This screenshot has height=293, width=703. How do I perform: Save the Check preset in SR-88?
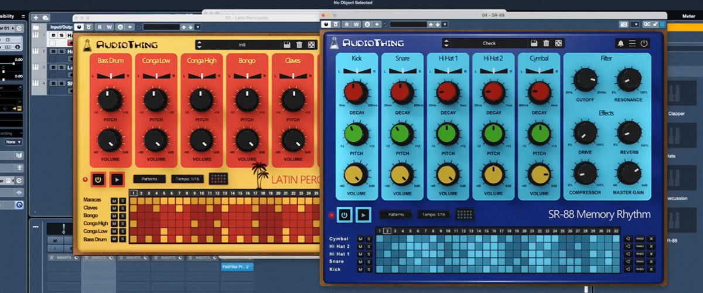(534, 43)
